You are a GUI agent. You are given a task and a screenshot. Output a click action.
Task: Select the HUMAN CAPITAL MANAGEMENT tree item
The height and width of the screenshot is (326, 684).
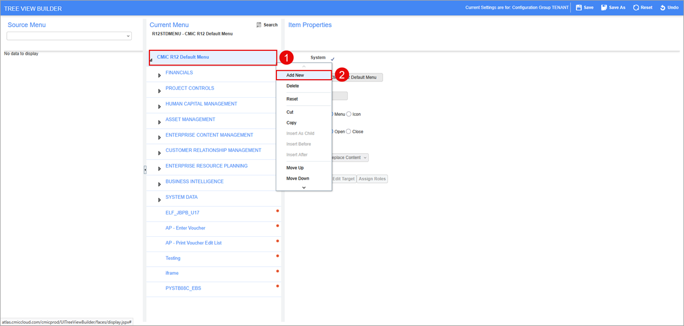pos(201,104)
